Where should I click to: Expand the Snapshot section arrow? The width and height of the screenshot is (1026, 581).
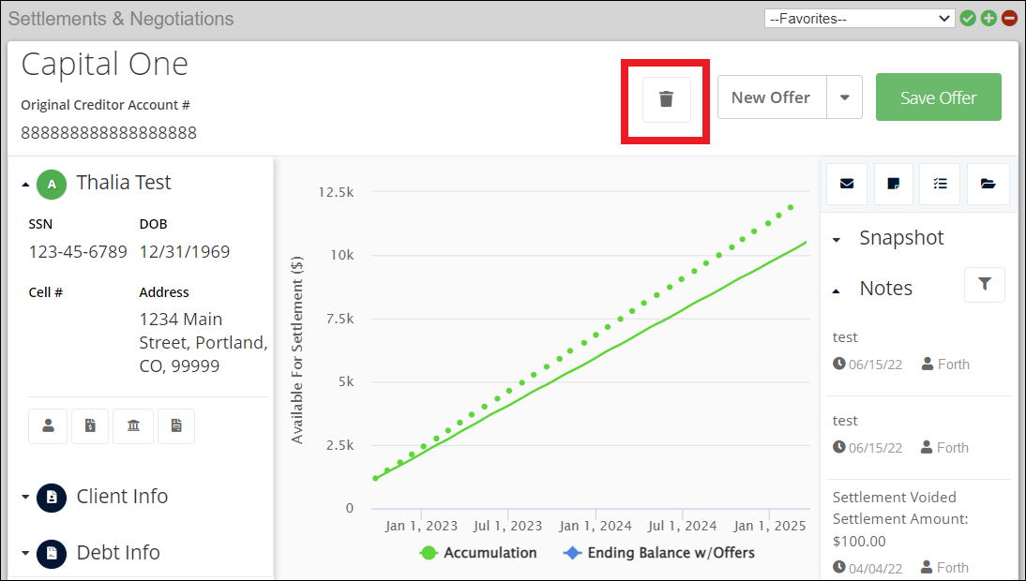[837, 240]
